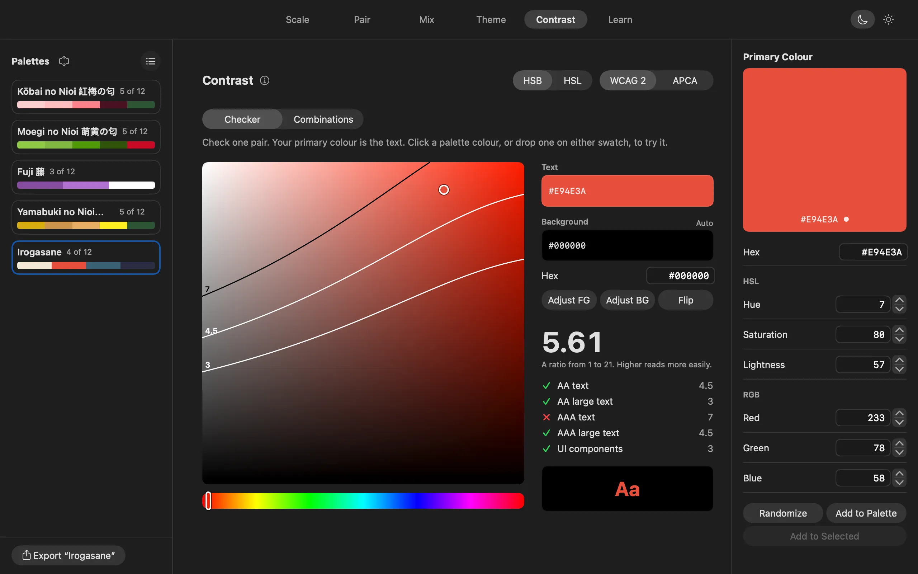This screenshot has height=574, width=918.
Task: Open the Pair tab
Action: click(362, 19)
